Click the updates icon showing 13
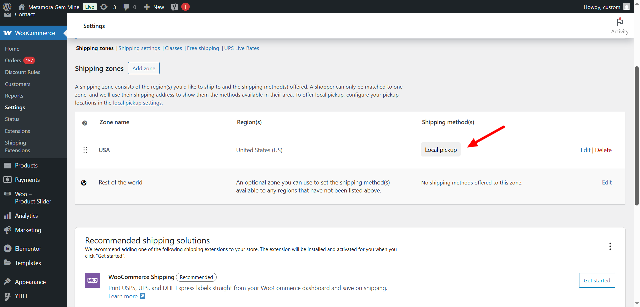Image resolution: width=640 pixels, height=307 pixels. pyautogui.click(x=104, y=7)
